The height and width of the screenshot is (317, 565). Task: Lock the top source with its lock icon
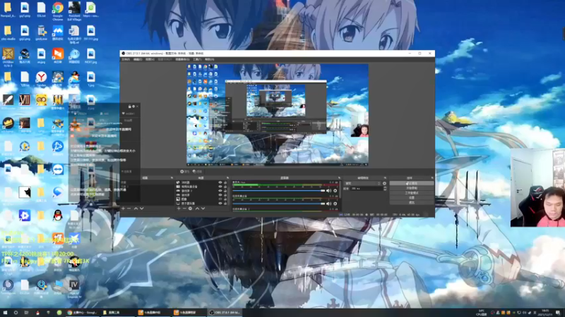point(225,182)
